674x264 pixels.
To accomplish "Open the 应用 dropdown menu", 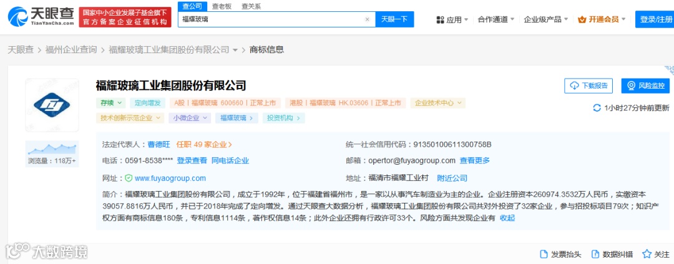I will click(x=452, y=19).
